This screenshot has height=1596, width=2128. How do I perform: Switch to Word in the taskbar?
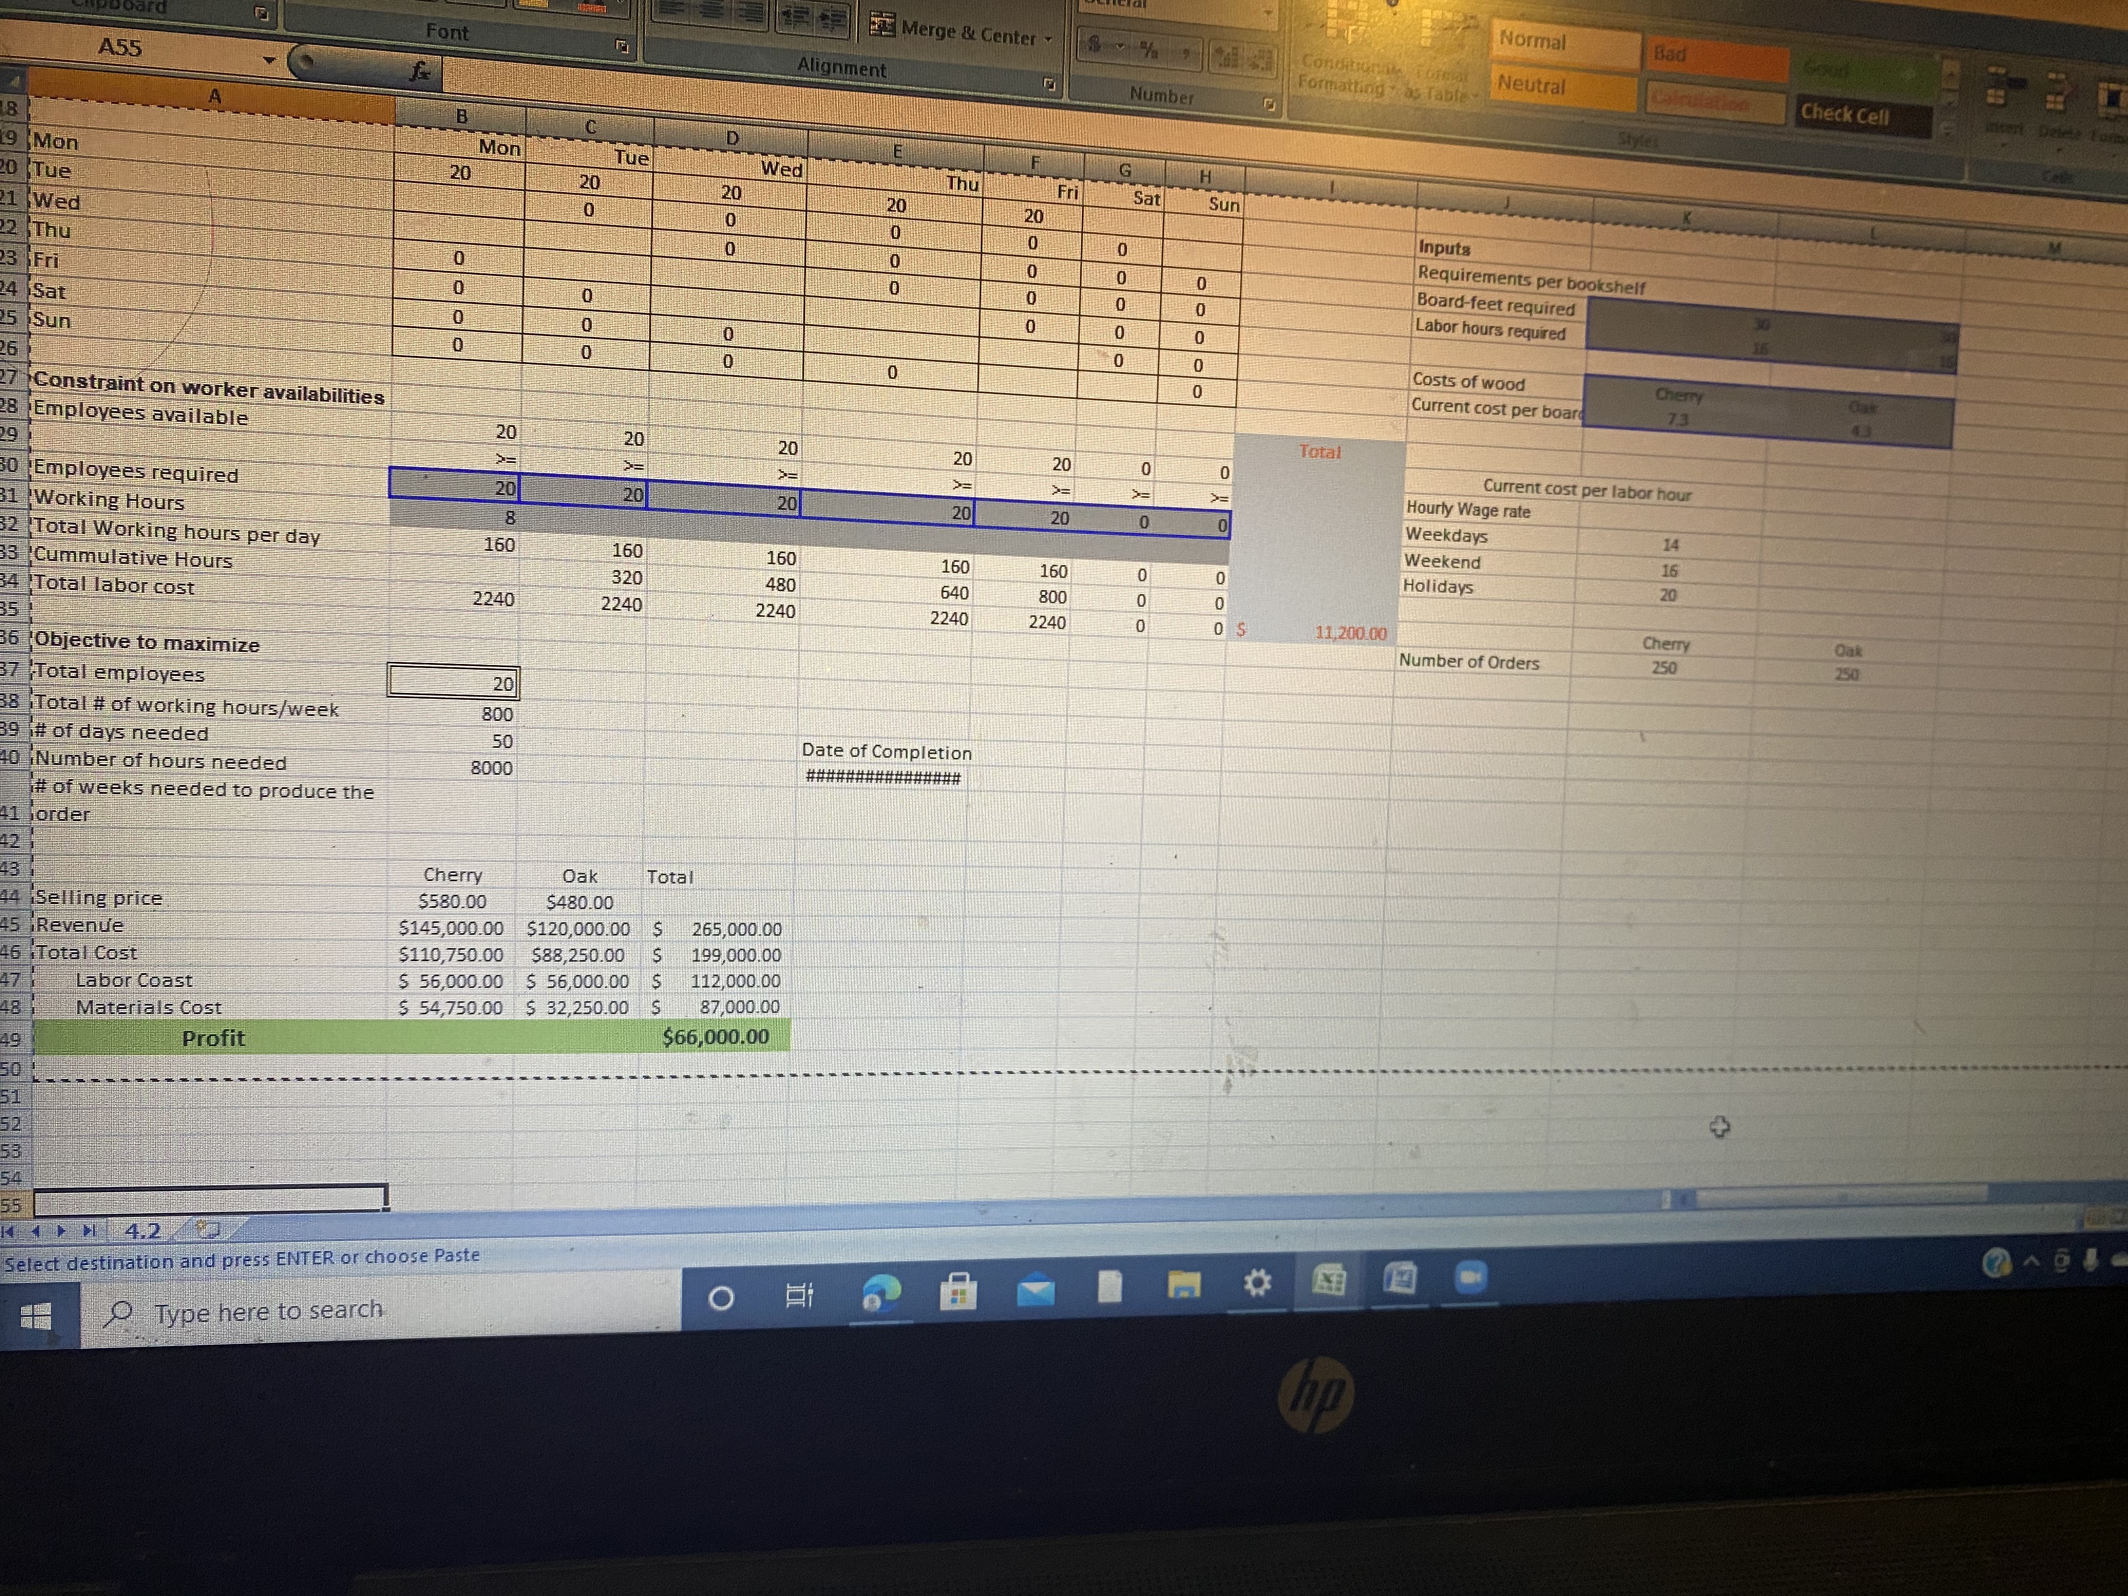coord(1400,1278)
